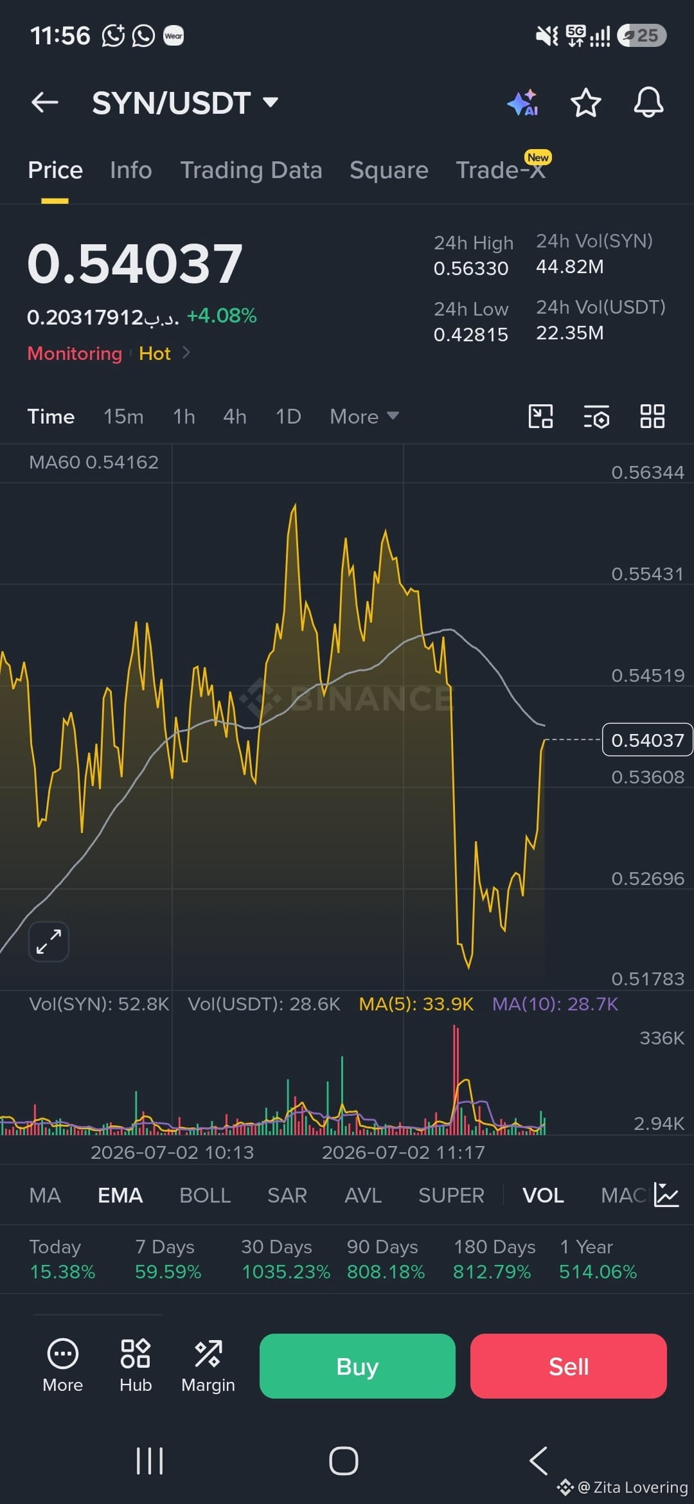Tap the current price label 0.54037 on axis
The width and height of the screenshot is (694, 1504).
[x=647, y=740]
